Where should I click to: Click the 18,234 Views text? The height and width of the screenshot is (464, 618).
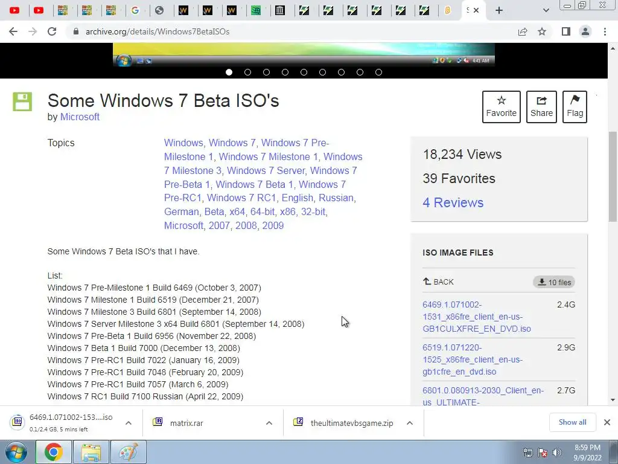(462, 154)
